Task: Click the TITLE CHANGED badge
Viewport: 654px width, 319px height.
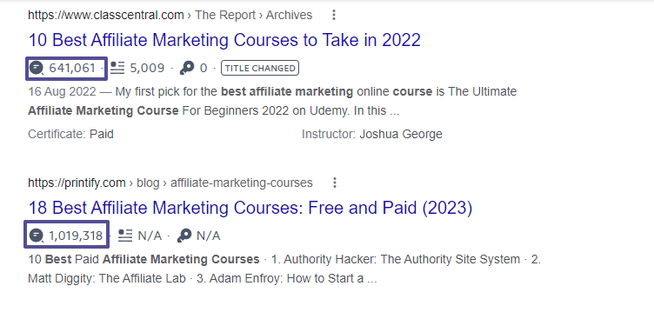Action: click(260, 68)
